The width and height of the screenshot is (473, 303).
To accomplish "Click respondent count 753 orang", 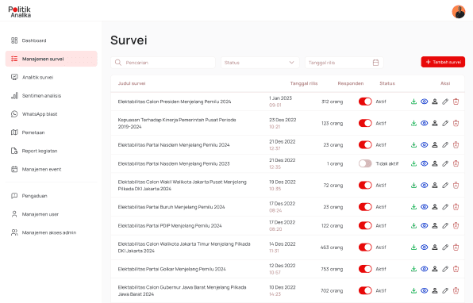I will coord(332,269).
